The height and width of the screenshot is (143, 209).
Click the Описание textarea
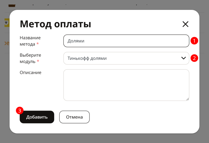pyautogui.click(x=126, y=85)
